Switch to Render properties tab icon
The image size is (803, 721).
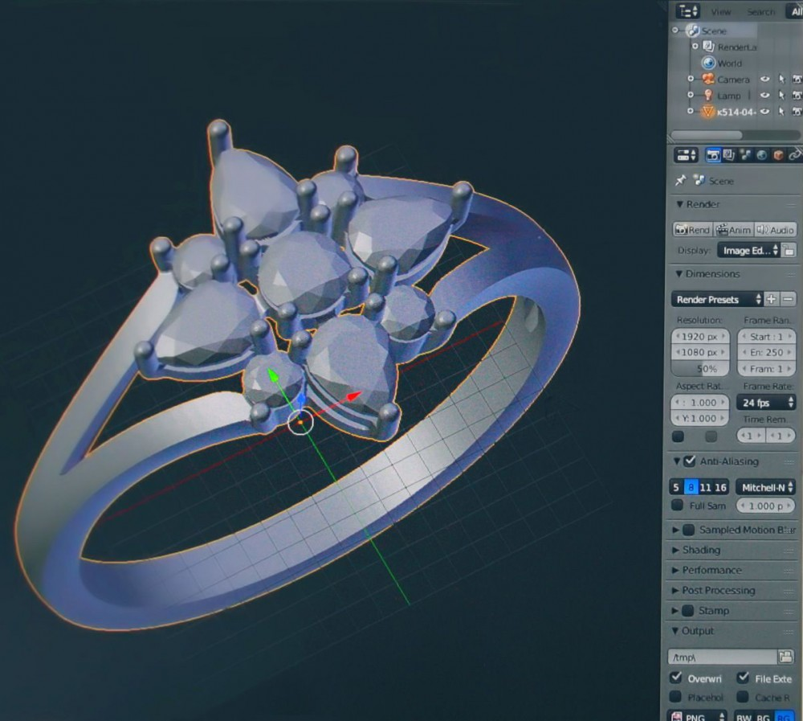coord(713,155)
